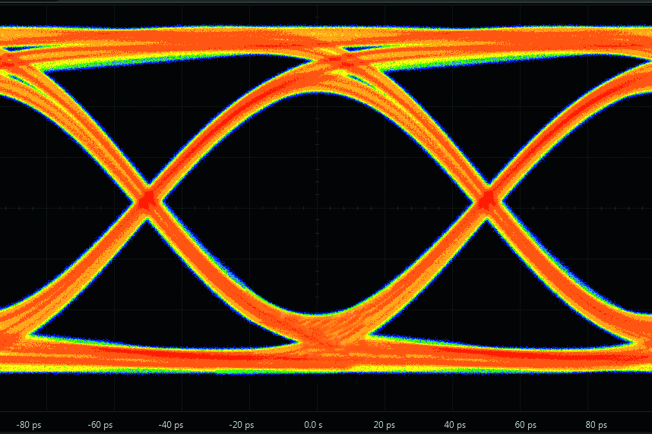Click the -60 ps time axis label
652x434 pixels.
pos(100,425)
